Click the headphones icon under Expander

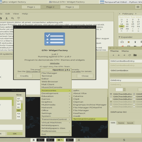coord(122,42)
